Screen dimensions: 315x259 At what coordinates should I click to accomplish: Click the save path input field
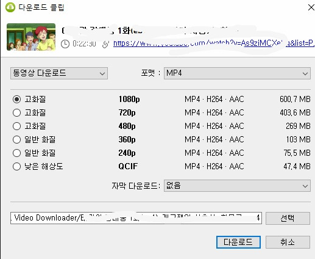coord(136,218)
